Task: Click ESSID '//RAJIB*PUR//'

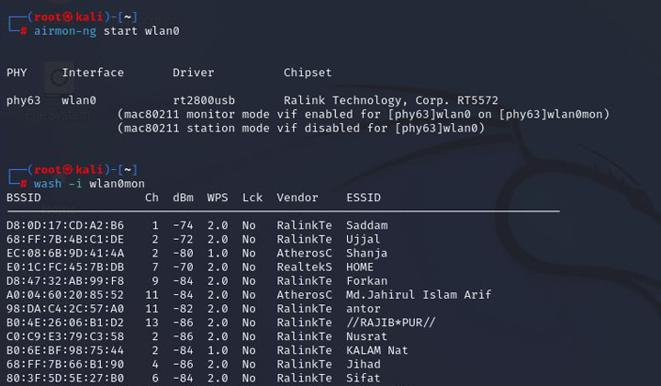Action: point(390,323)
